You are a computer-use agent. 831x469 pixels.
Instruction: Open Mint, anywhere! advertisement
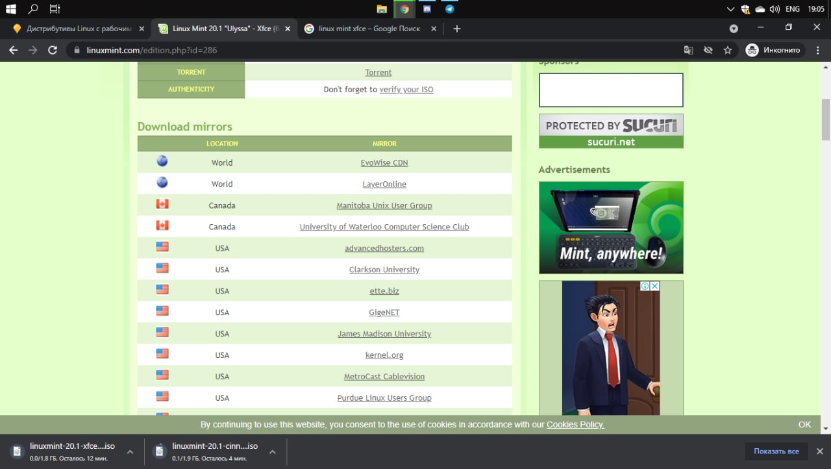pyautogui.click(x=611, y=227)
